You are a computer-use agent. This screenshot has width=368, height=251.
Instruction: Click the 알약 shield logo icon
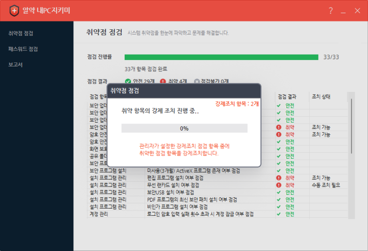(x=14, y=11)
